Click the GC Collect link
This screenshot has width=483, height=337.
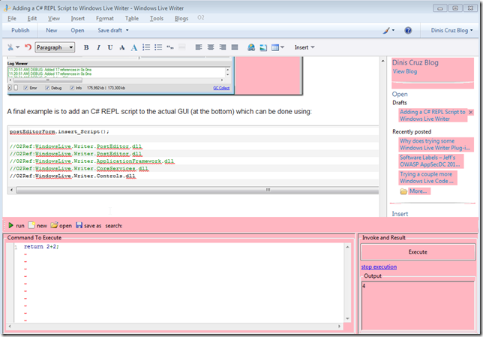coord(221,88)
